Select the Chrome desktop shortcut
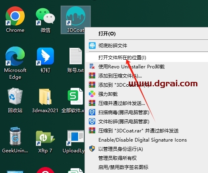 coord(15,19)
